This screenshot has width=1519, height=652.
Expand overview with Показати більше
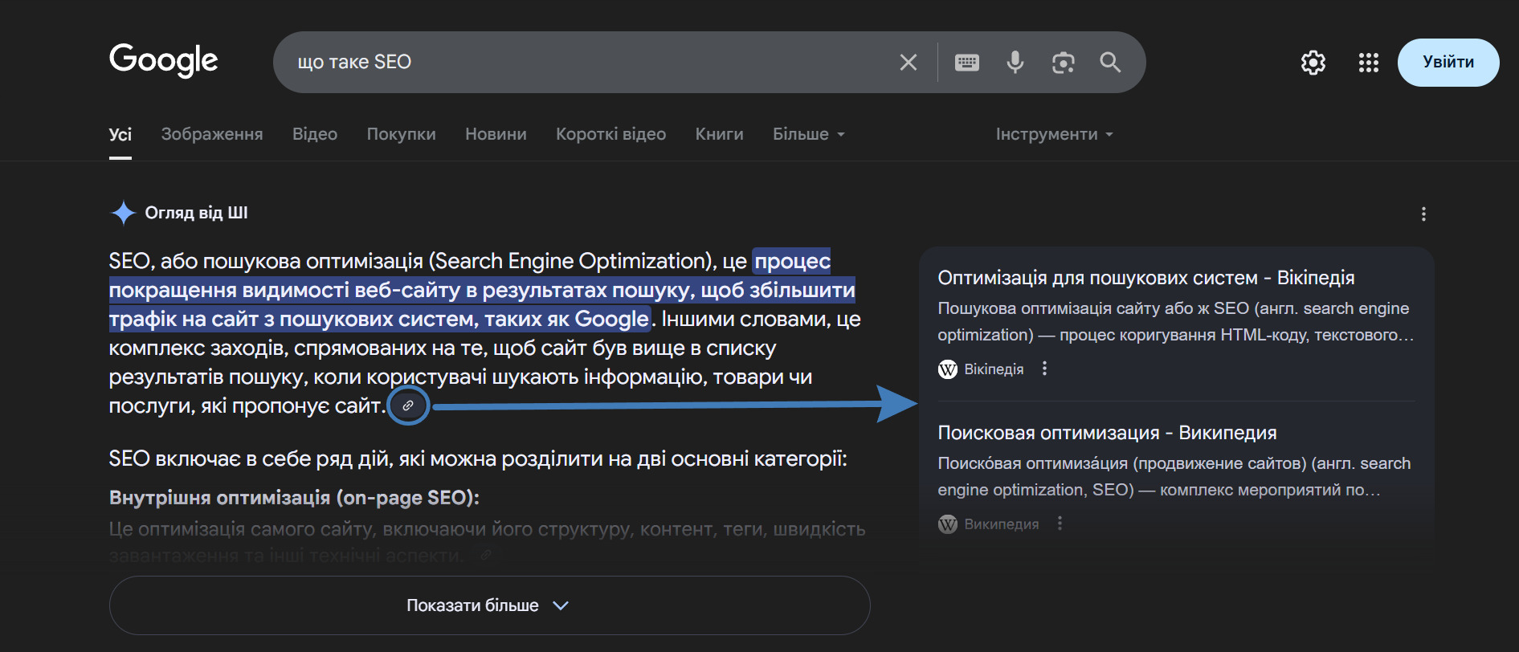point(489,605)
